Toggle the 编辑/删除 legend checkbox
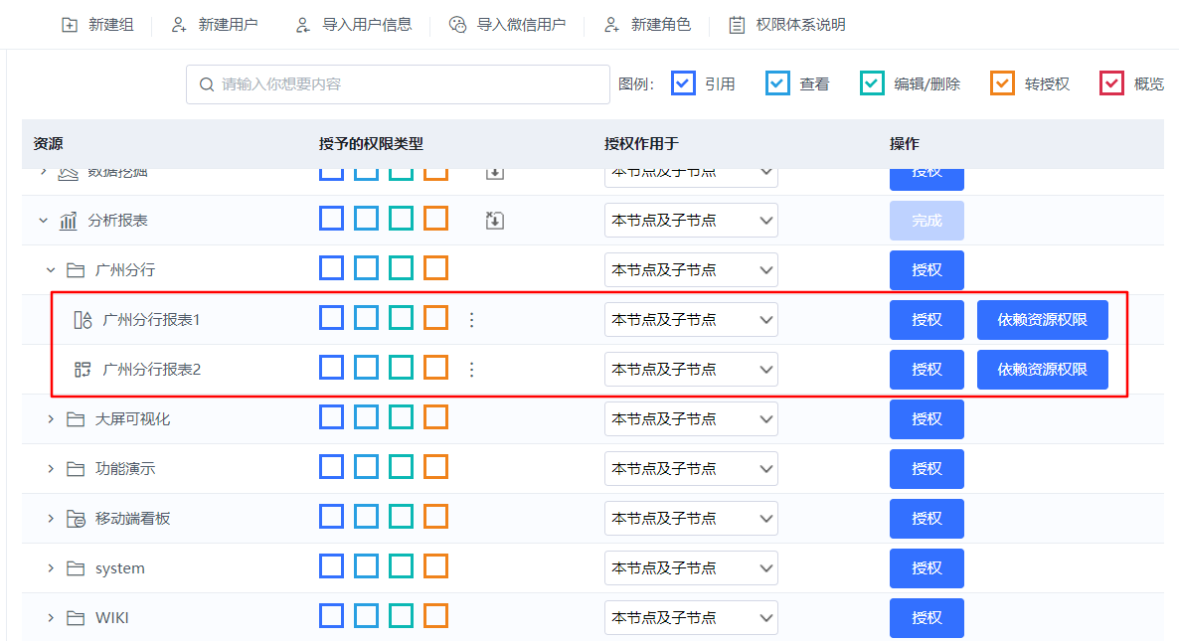 point(872,83)
